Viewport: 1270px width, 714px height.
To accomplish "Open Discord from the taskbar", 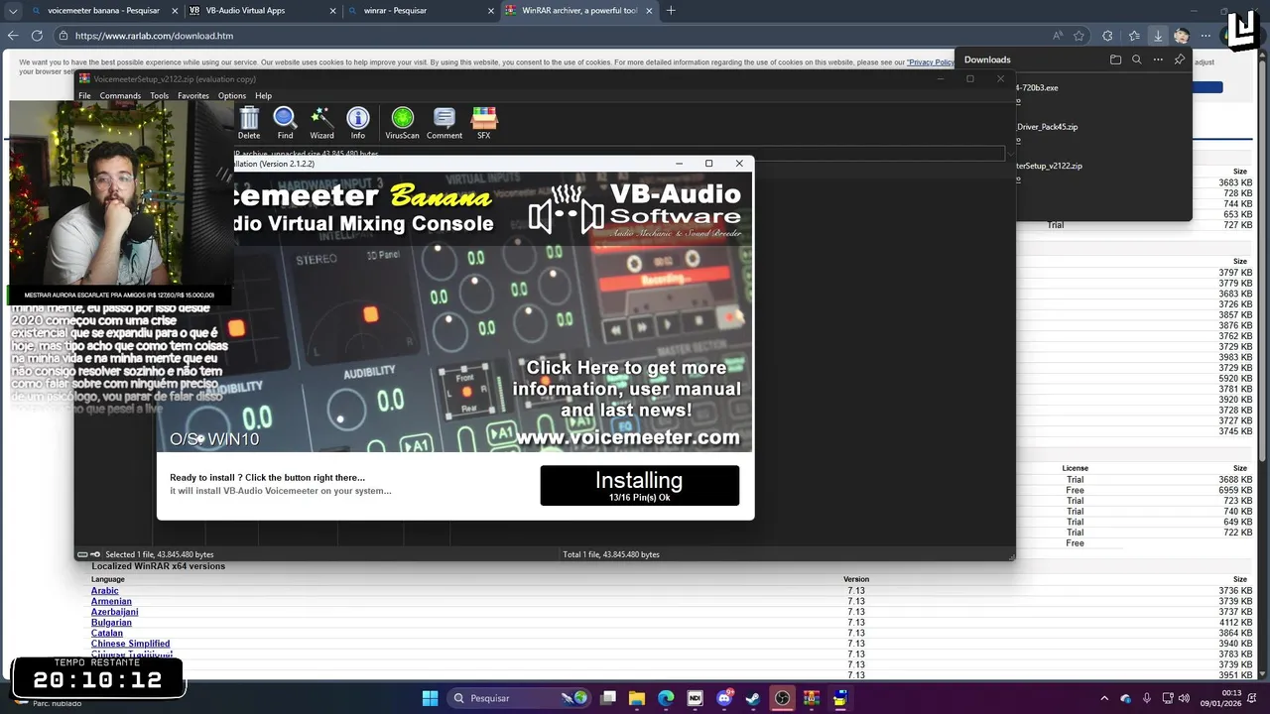I will point(724,698).
